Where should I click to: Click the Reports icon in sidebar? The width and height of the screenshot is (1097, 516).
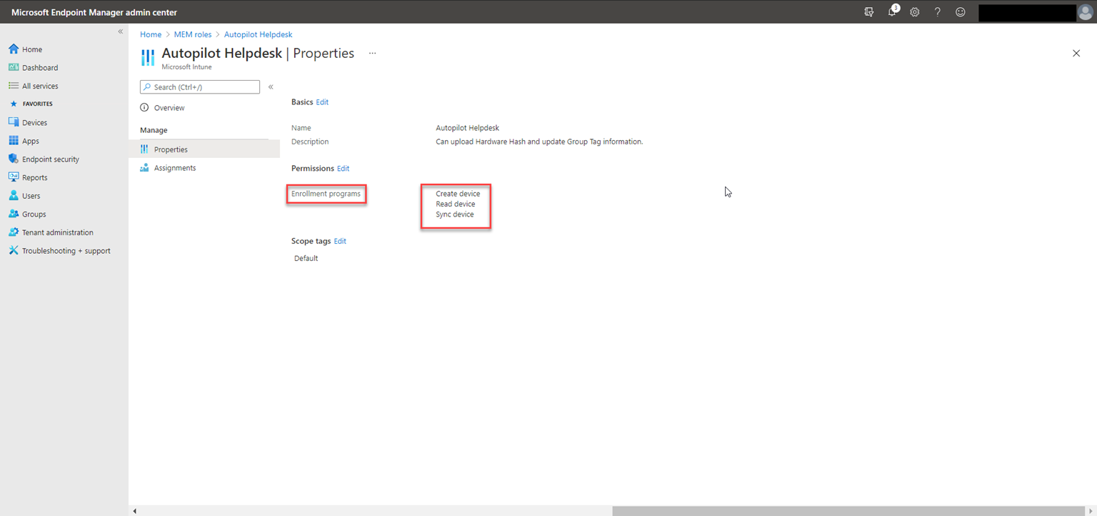[x=14, y=177]
